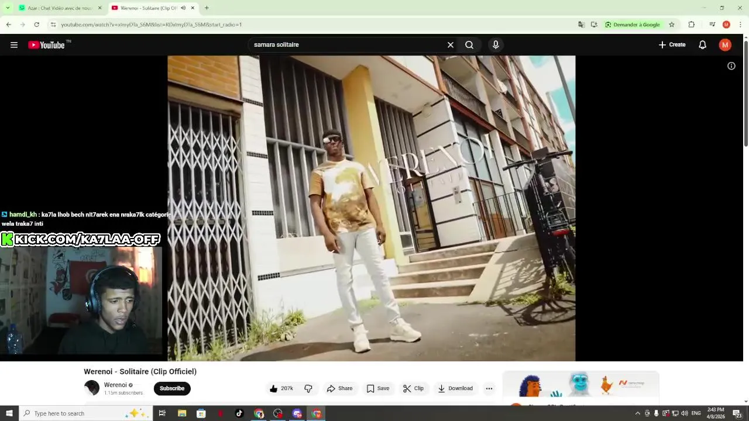Screen dimensions: 749x421
Task: Open TikTok from the taskbar
Action: pos(239,413)
